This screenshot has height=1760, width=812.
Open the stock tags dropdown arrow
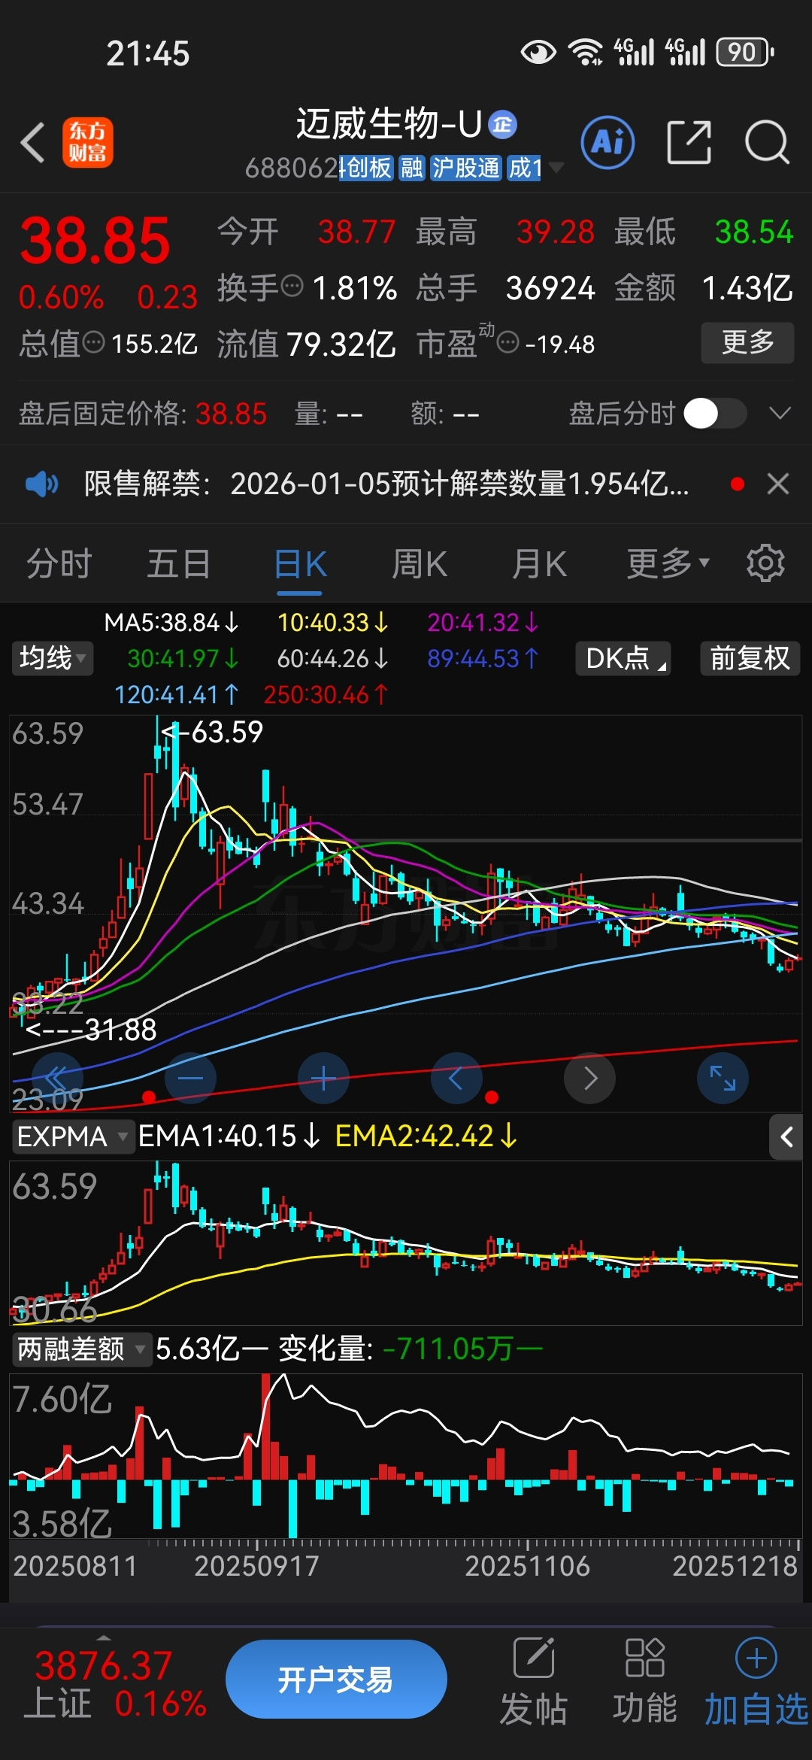[x=556, y=167]
